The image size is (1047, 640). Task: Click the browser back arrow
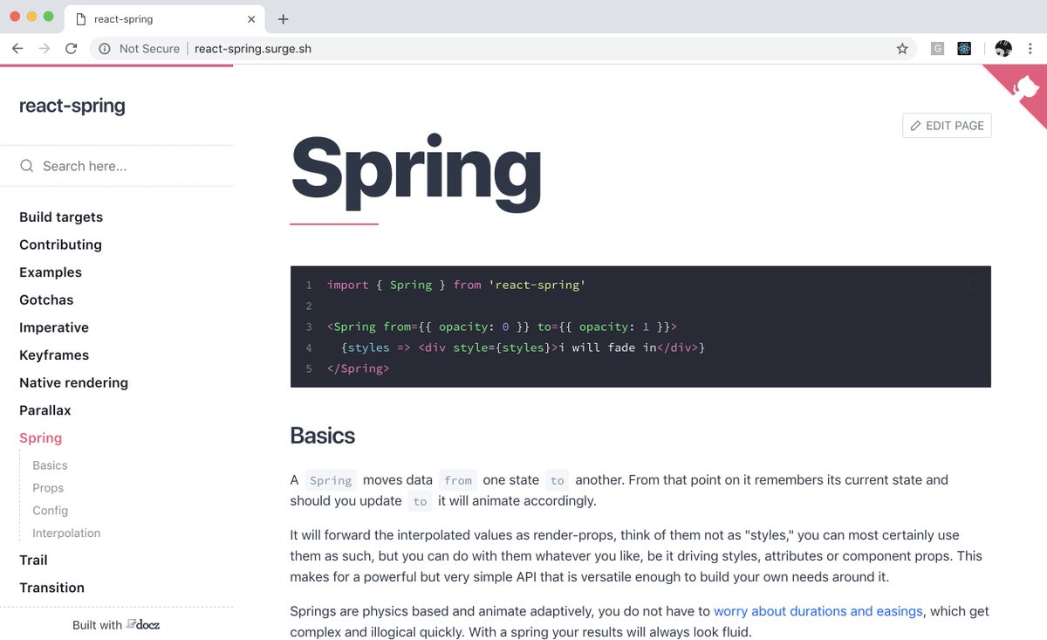pos(17,49)
